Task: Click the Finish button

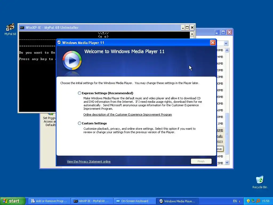Action: tap(201, 161)
